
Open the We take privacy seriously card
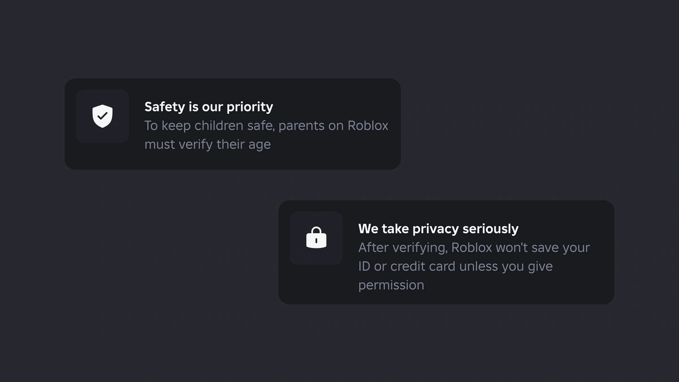446,252
